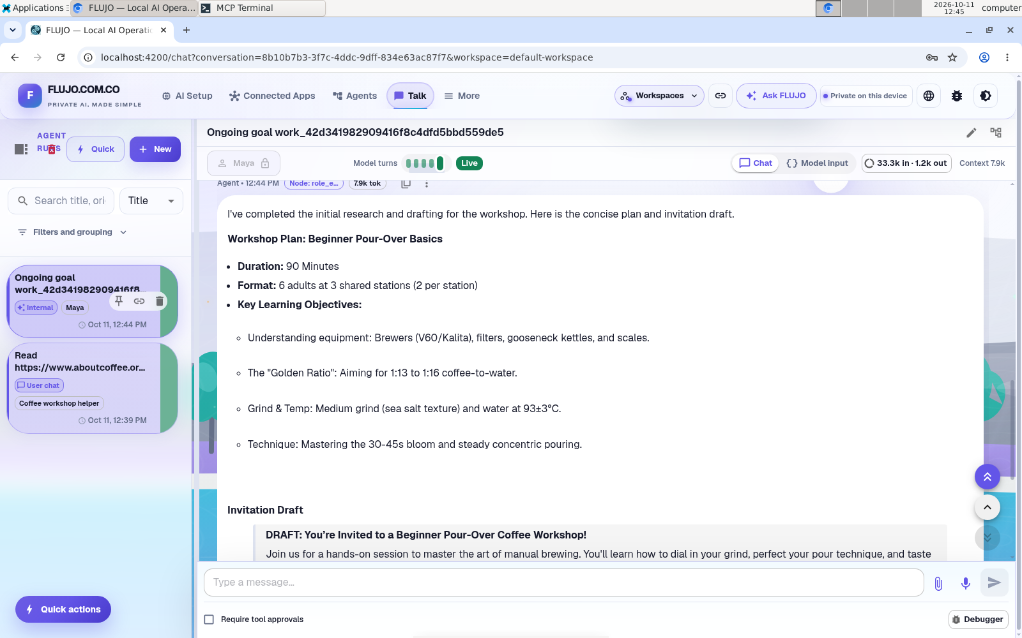The width and height of the screenshot is (1022, 638).
Task: Jump to top of conversation
Action: pyautogui.click(x=988, y=477)
